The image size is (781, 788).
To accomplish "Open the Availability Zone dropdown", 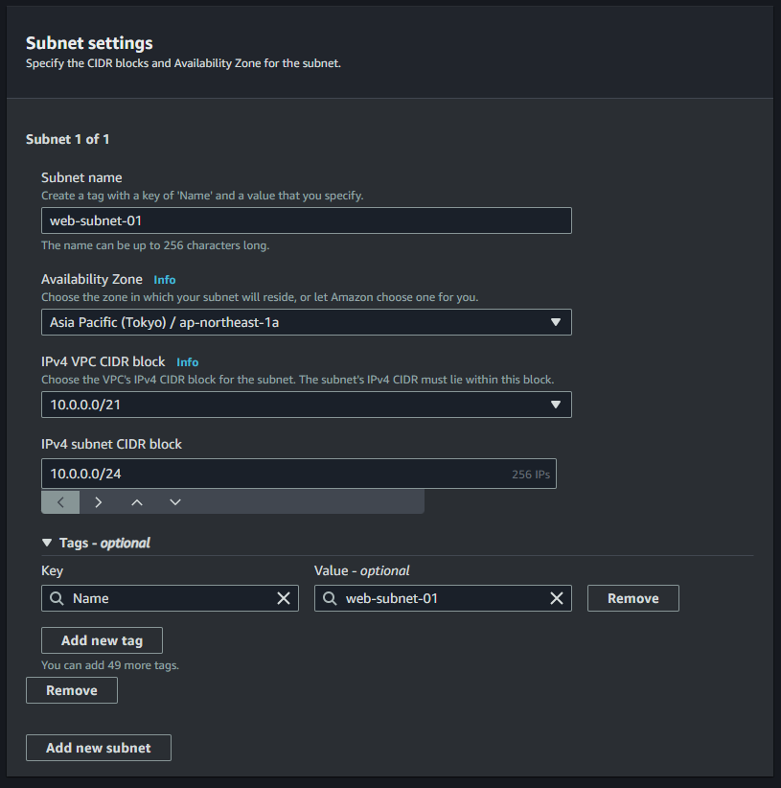I will (x=307, y=322).
